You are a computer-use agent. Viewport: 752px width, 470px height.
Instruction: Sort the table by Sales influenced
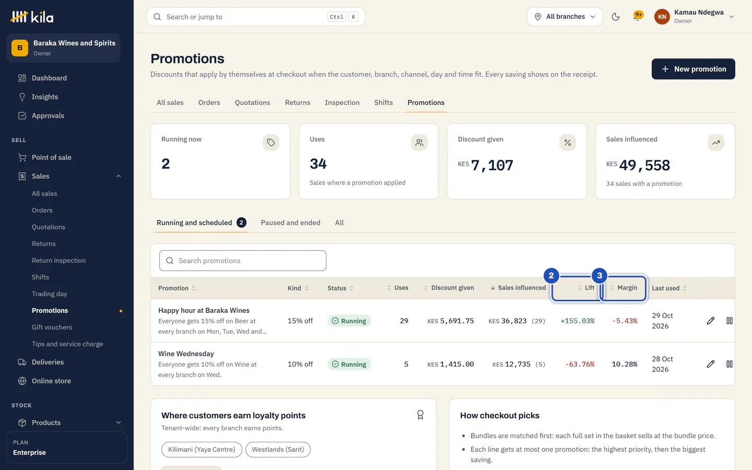tap(518, 288)
